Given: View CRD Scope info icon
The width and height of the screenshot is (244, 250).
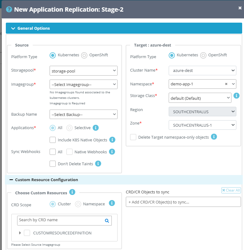Looking at the screenshot, I should (112, 203).
